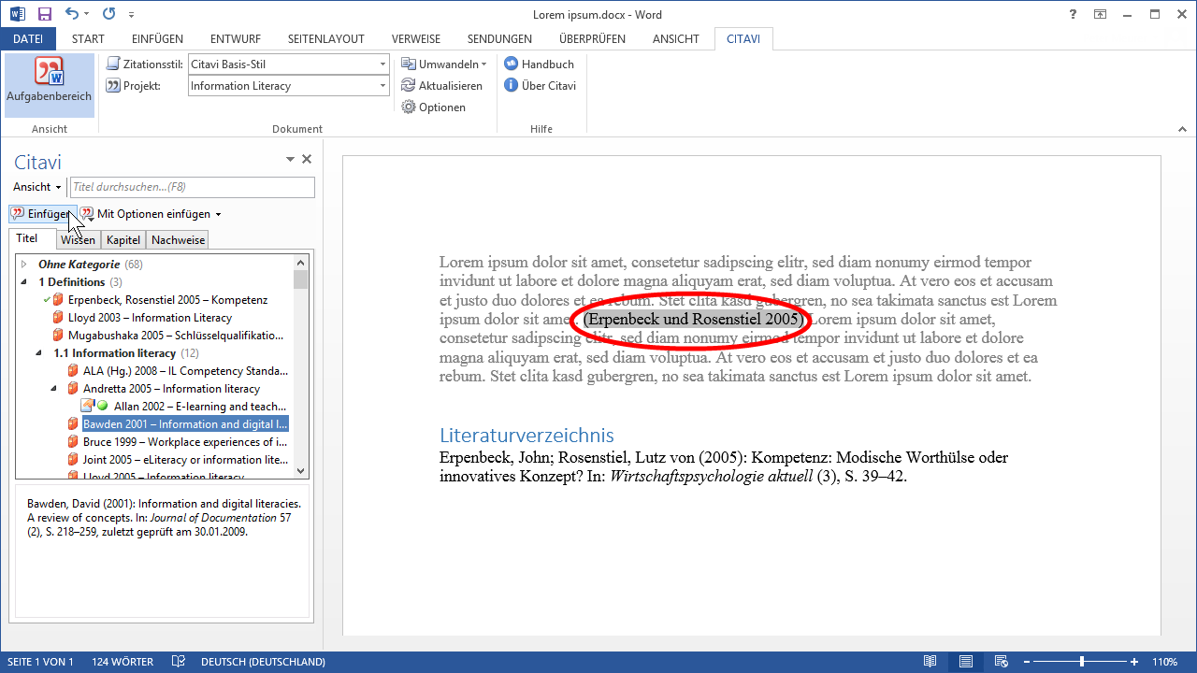Select Bawden 2001 – Information and digital entry
The width and height of the screenshot is (1197, 673).
click(185, 424)
